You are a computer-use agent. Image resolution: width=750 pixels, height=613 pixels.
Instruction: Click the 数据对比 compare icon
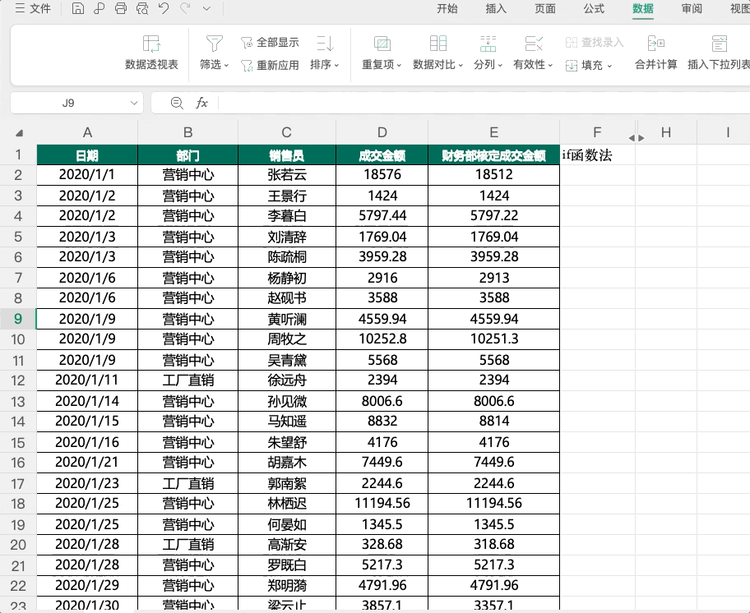coord(438,44)
